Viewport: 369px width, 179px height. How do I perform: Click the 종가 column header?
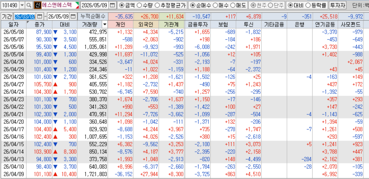click(x=39, y=24)
